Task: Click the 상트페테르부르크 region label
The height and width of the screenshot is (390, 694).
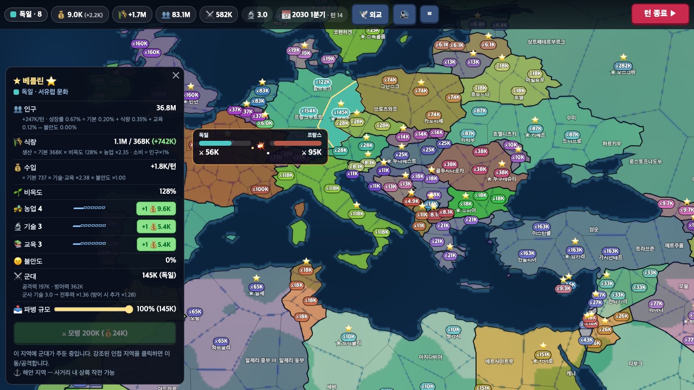Action: pyautogui.click(x=546, y=42)
